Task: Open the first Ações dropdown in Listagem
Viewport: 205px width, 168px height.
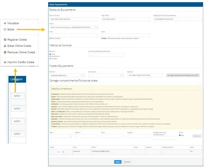Action: pyautogui.click(x=18, y=96)
